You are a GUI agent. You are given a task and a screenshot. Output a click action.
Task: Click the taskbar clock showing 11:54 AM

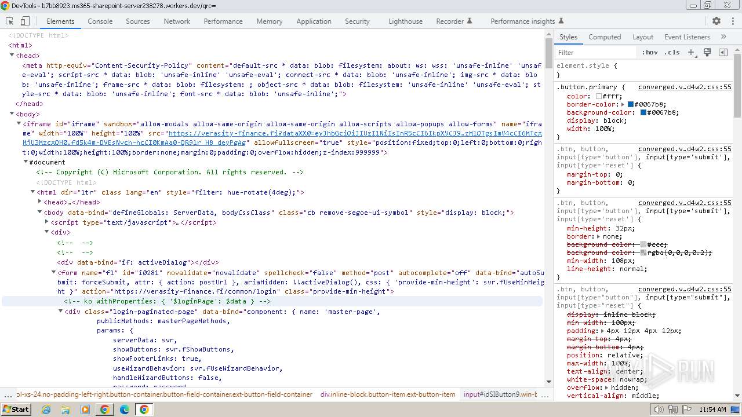pyautogui.click(x=712, y=409)
